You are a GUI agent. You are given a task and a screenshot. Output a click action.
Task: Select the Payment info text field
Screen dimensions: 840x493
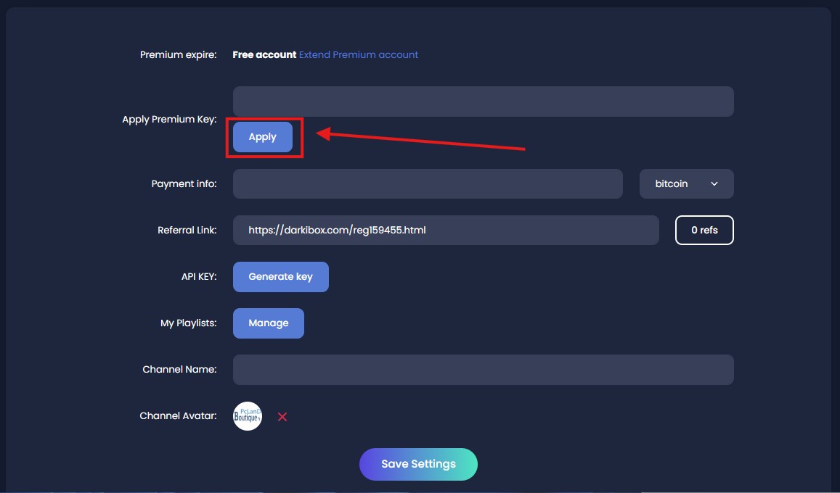(427, 183)
